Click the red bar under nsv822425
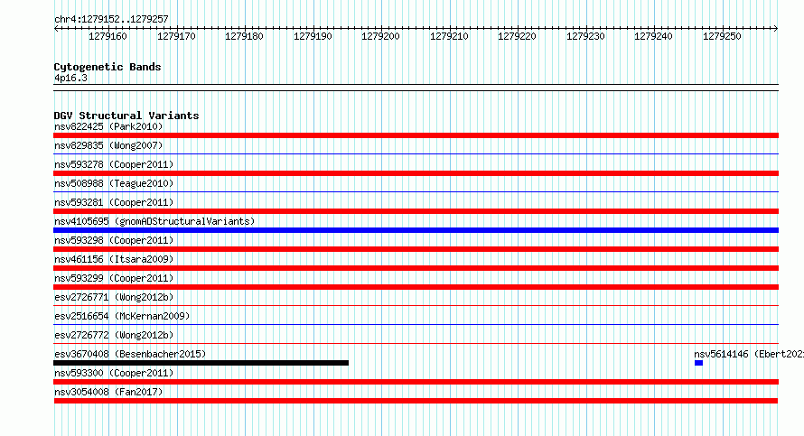This screenshot has height=436, width=804. (416, 135)
